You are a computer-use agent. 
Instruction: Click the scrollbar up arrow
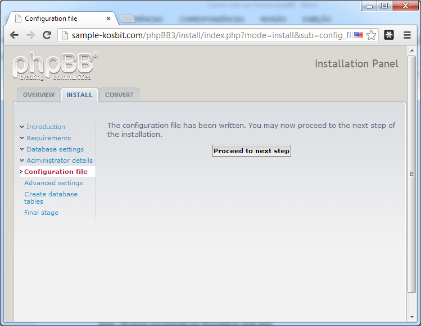coord(411,50)
